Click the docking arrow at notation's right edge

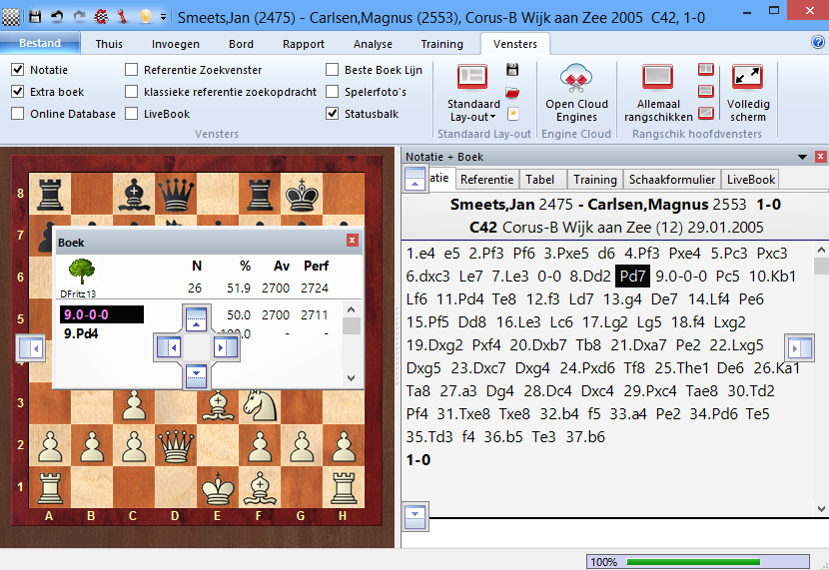pos(798,348)
